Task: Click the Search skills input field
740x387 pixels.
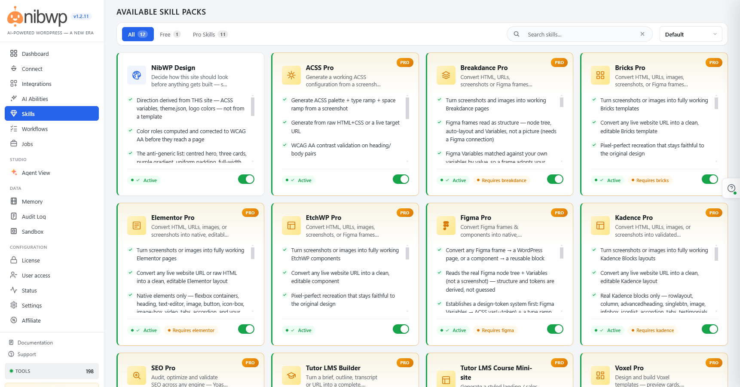Action: coord(579,34)
